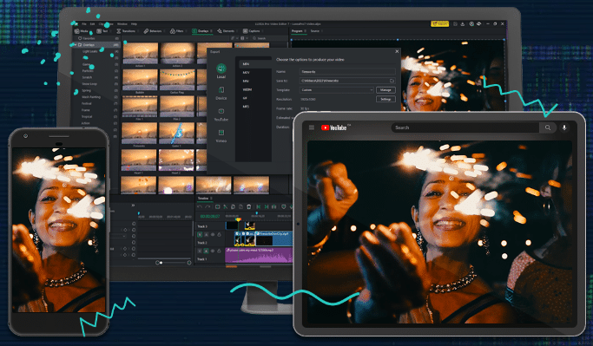Viewport: 593px width, 346px height.
Task: Zoom out keyframe timeline minus icon
Action: (157, 263)
